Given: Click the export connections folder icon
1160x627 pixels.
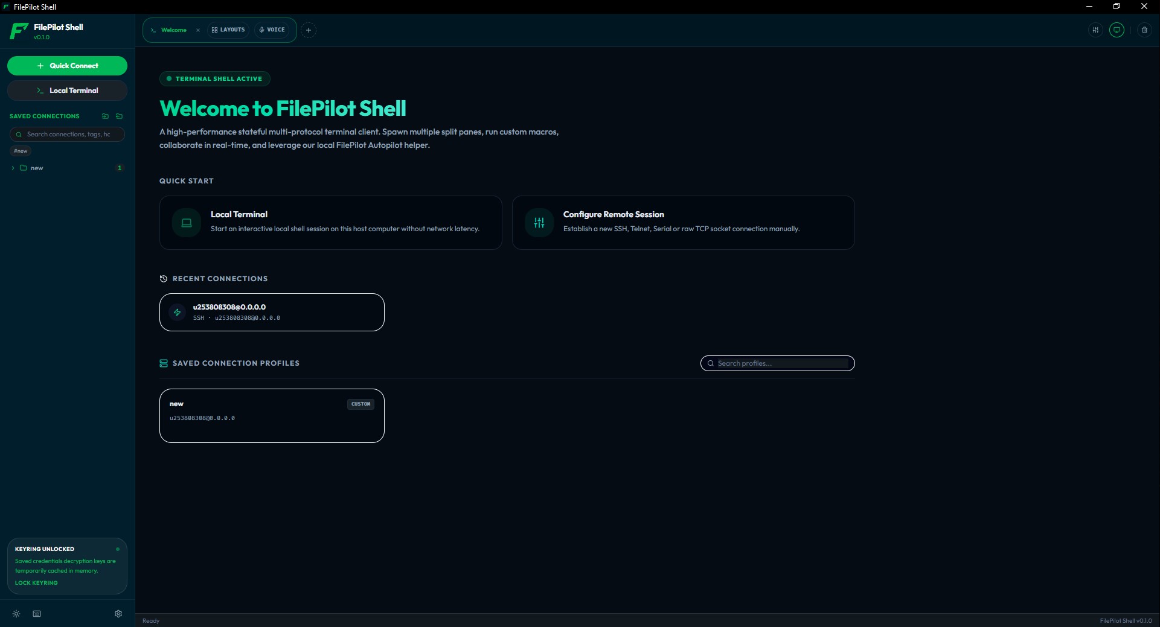Looking at the screenshot, I should pyautogui.click(x=119, y=116).
